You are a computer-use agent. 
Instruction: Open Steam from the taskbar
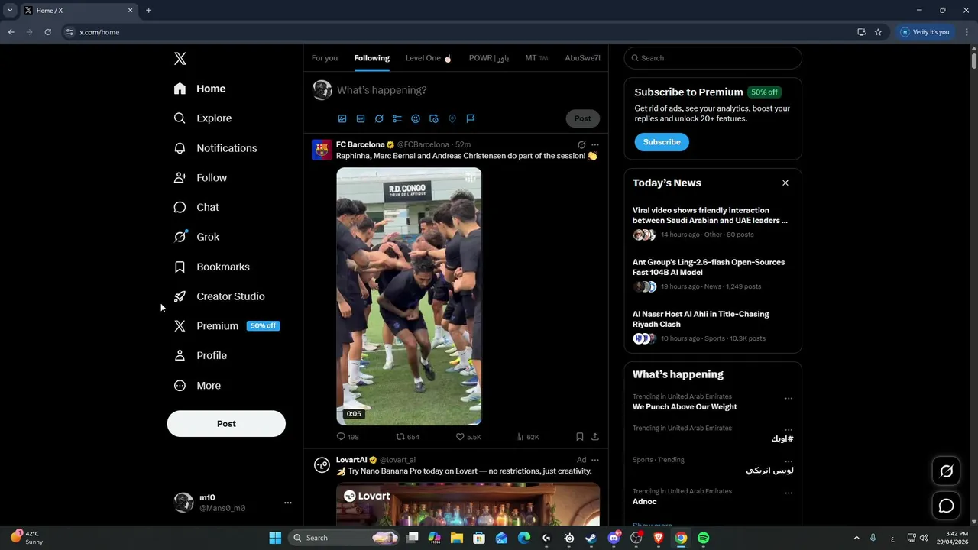click(591, 538)
